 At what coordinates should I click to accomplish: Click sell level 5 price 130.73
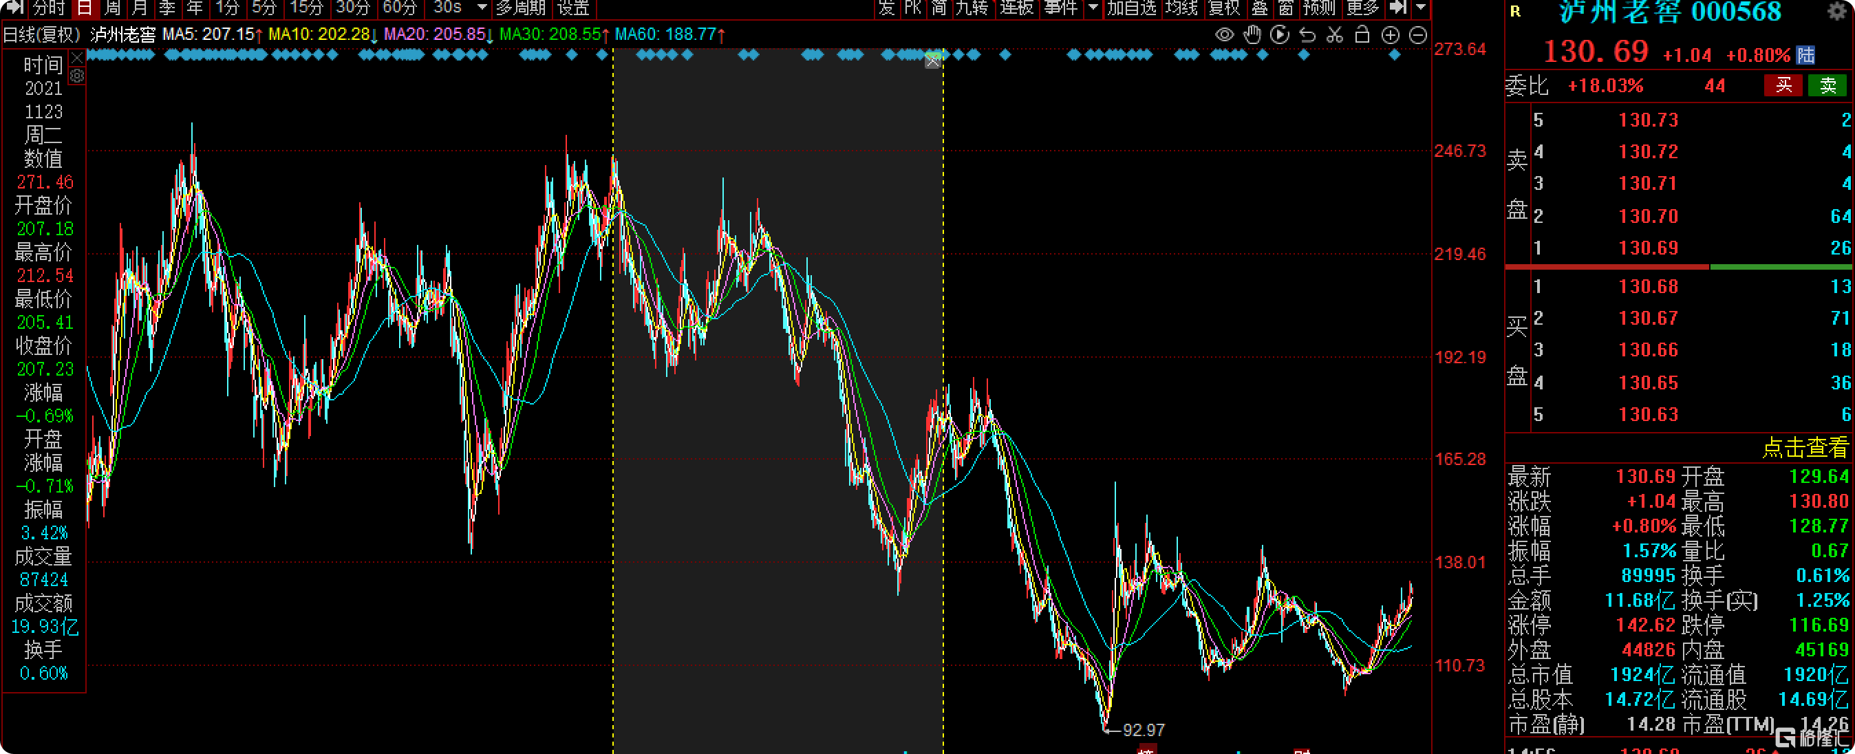pos(1648,120)
